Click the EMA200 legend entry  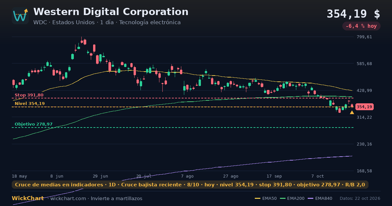click(x=292, y=198)
